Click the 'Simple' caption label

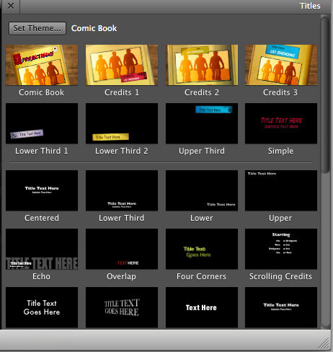(x=280, y=151)
